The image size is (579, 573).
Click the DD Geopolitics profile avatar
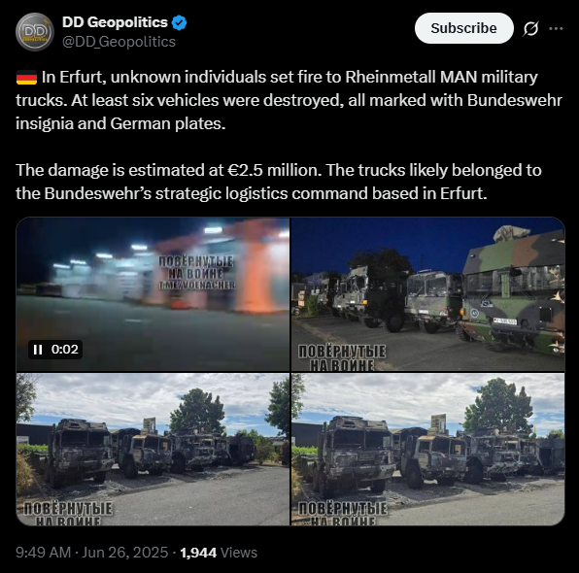[x=35, y=32]
